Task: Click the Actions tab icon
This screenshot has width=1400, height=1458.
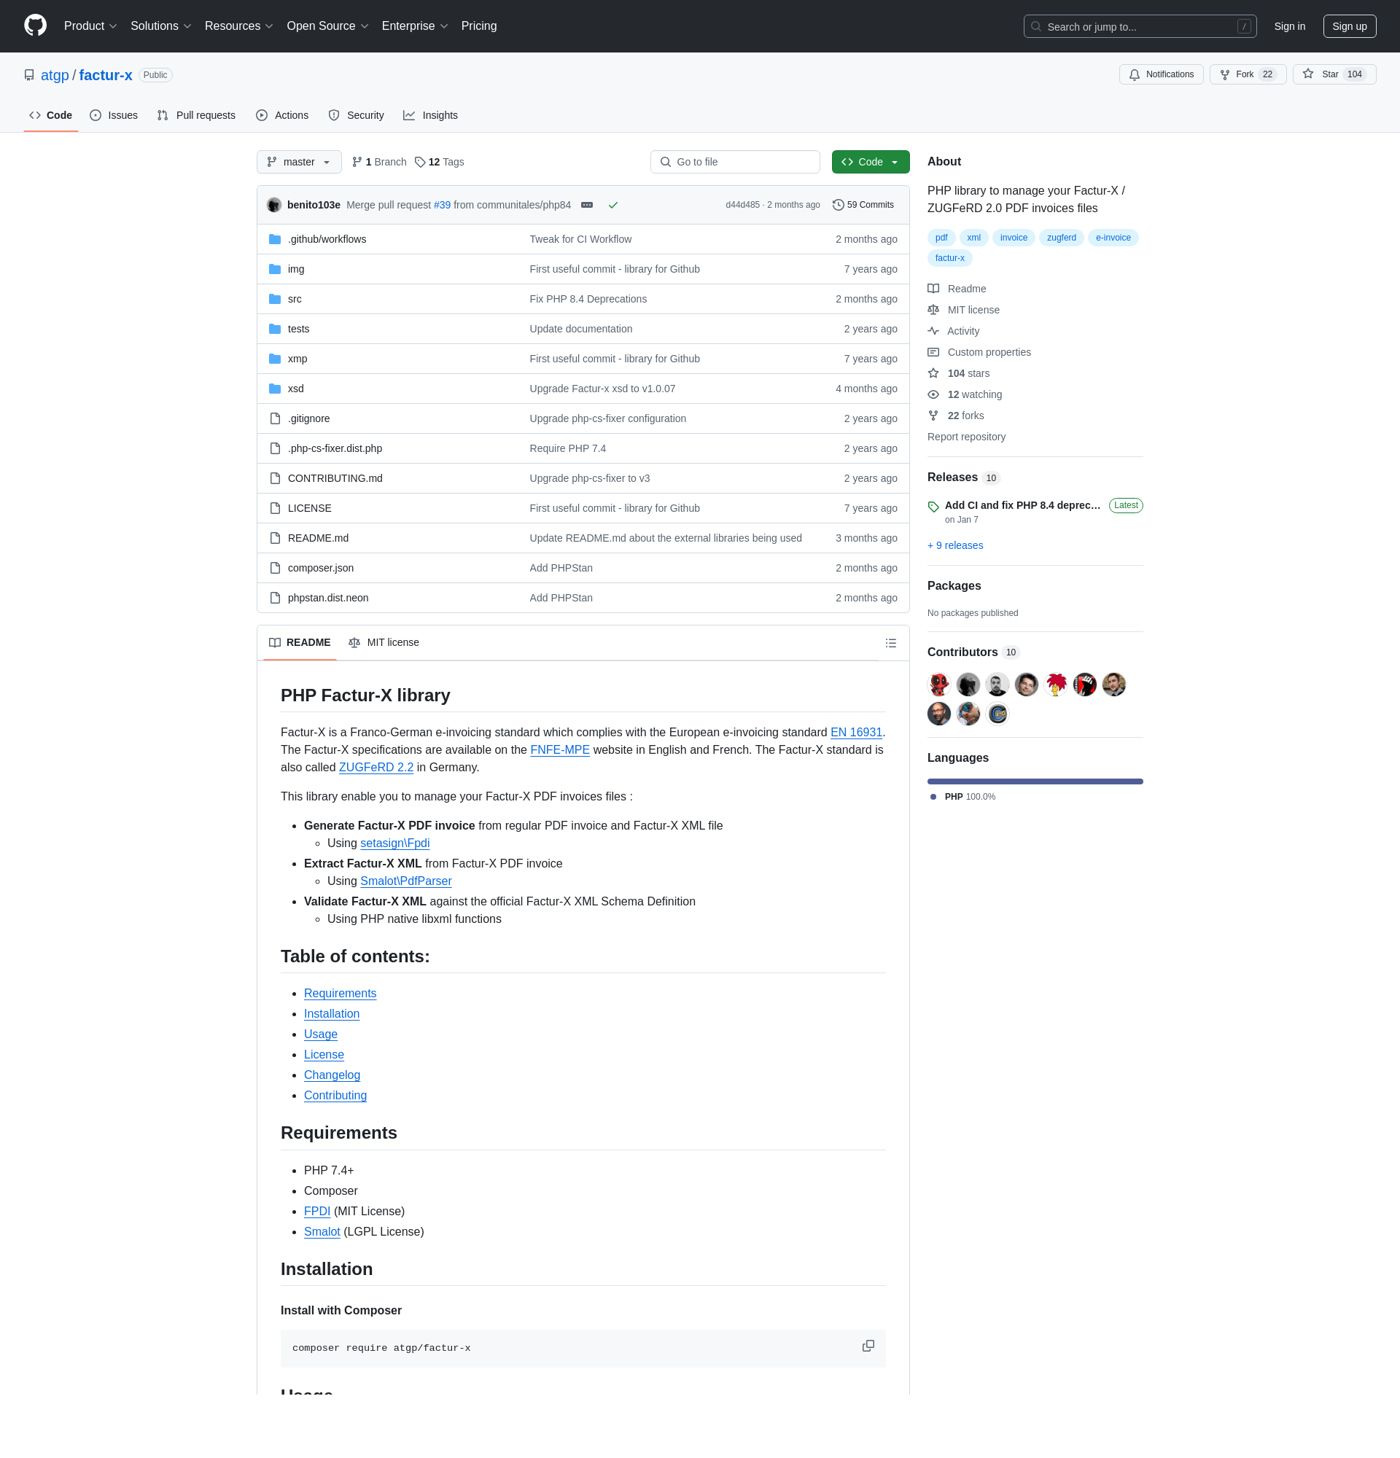Action: (x=260, y=114)
